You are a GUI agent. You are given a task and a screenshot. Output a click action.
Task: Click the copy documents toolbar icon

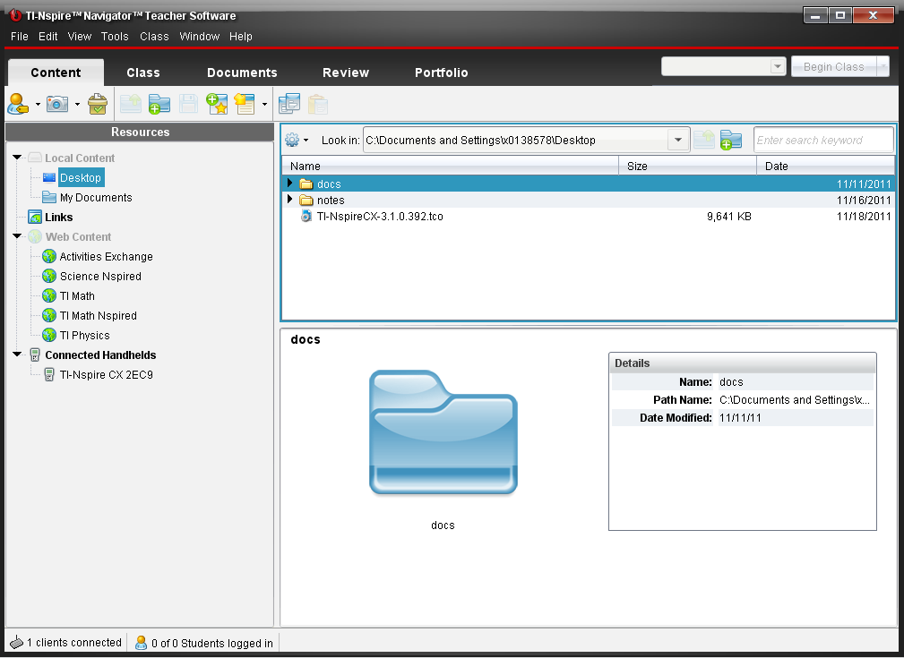tap(289, 104)
